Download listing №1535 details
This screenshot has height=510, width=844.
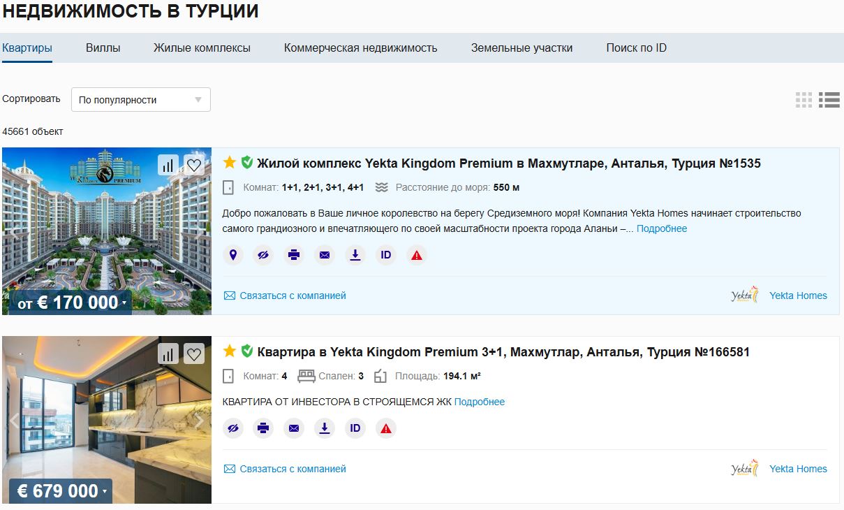pyautogui.click(x=355, y=255)
